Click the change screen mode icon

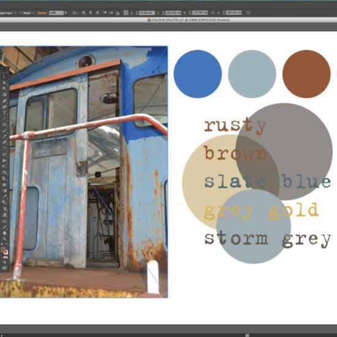pos(4,268)
